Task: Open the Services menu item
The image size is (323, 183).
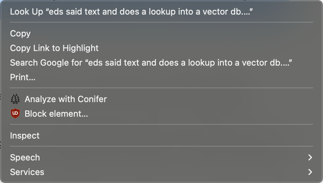Action: click(x=161, y=172)
